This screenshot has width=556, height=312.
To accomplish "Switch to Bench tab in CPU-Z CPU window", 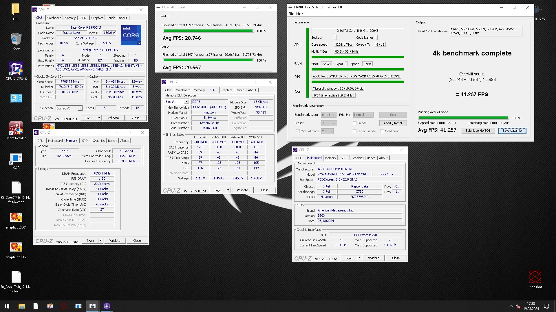I will click(111, 18).
